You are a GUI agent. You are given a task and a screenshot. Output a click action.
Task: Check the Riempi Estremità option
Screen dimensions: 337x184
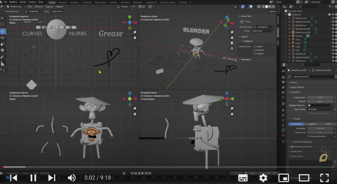(308, 136)
